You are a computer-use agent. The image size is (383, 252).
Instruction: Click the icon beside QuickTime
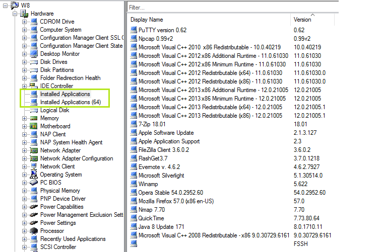(x=134, y=218)
